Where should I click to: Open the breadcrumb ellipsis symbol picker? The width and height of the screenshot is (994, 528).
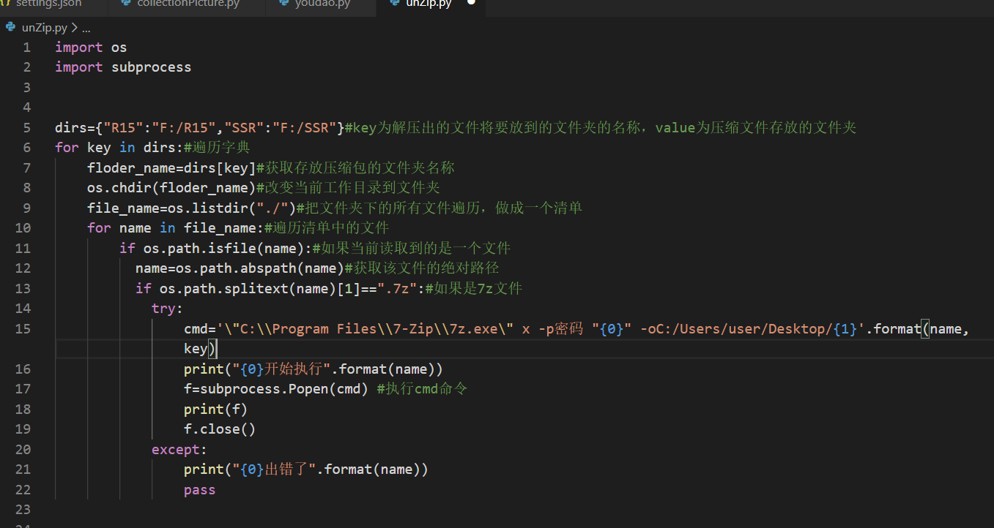tap(86, 29)
